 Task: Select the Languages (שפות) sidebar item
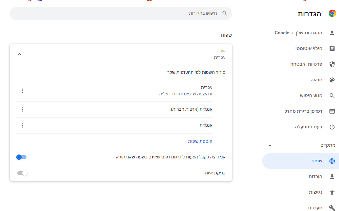coord(316,161)
